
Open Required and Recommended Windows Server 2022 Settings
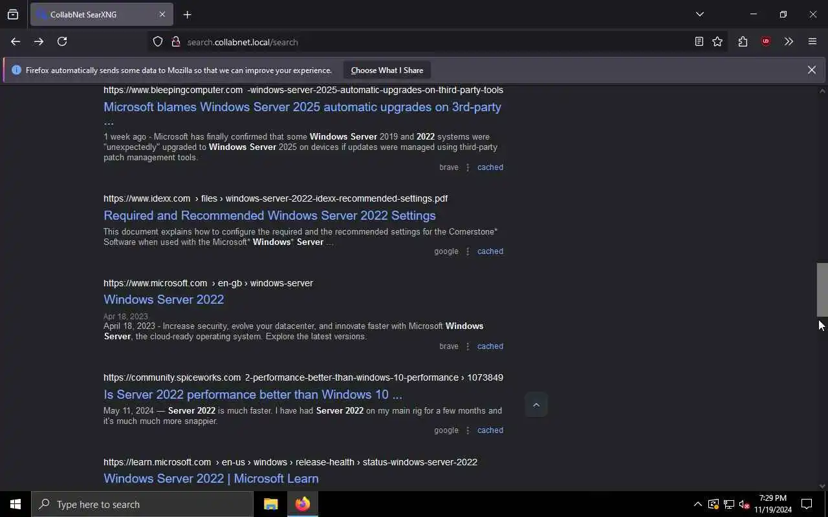pyautogui.click(x=270, y=215)
